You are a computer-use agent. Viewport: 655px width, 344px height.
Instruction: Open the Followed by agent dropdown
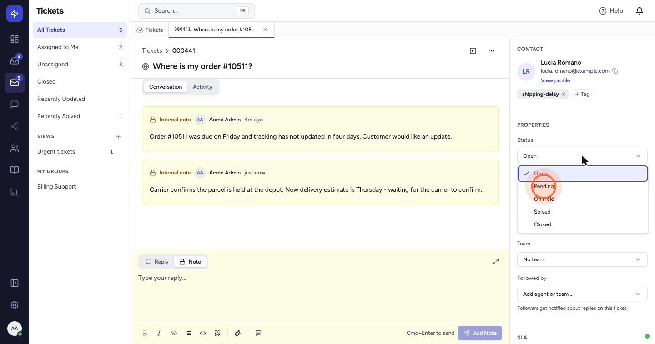coord(582,294)
